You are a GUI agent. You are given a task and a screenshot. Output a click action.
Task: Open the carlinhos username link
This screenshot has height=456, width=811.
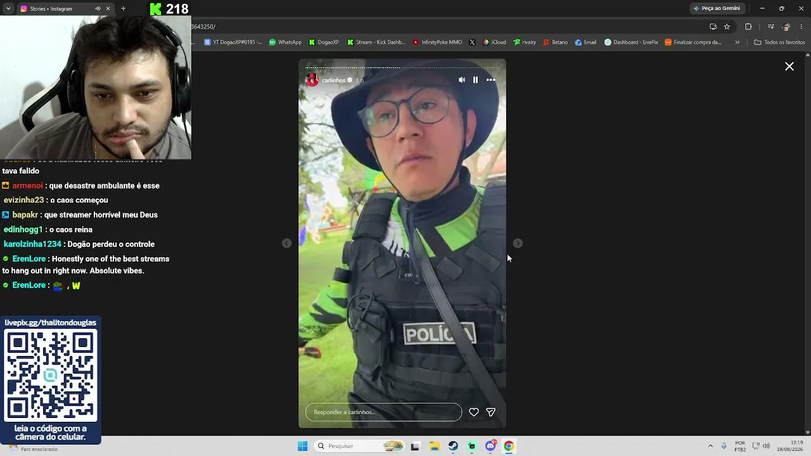click(333, 80)
